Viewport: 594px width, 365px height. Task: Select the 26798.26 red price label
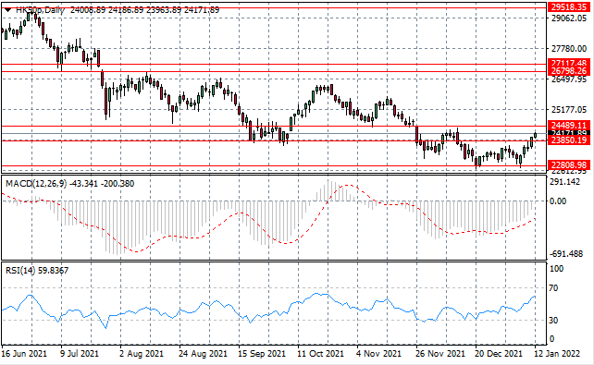pos(569,71)
